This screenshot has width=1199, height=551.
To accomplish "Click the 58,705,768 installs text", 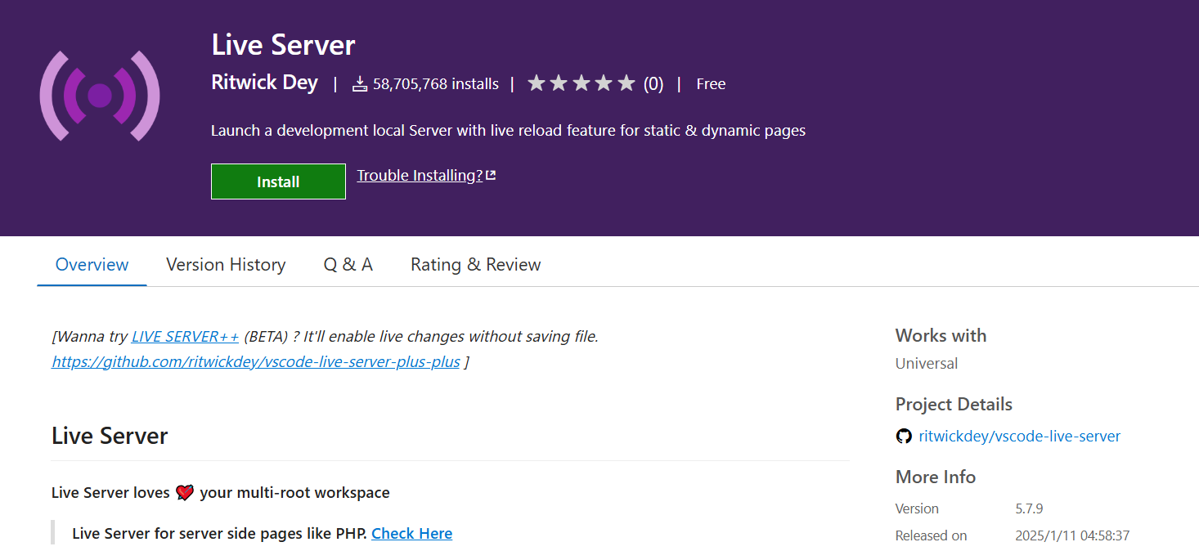I will point(436,83).
